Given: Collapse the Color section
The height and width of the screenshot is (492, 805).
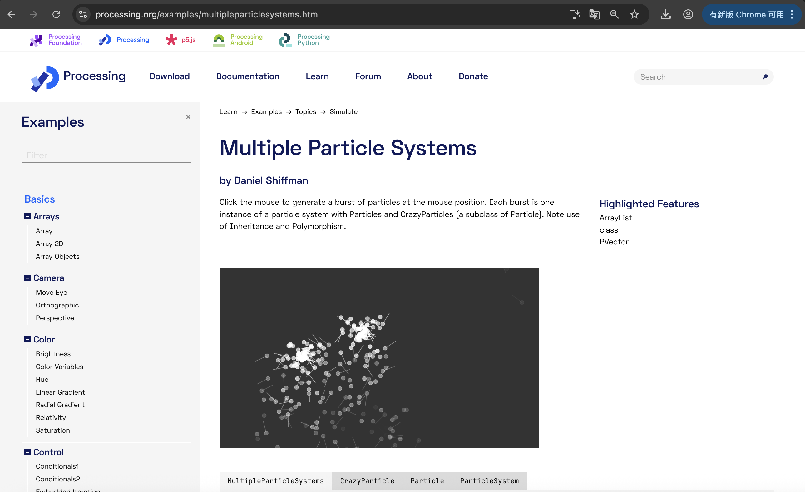Looking at the screenshot, I should [x=27, y=339].
